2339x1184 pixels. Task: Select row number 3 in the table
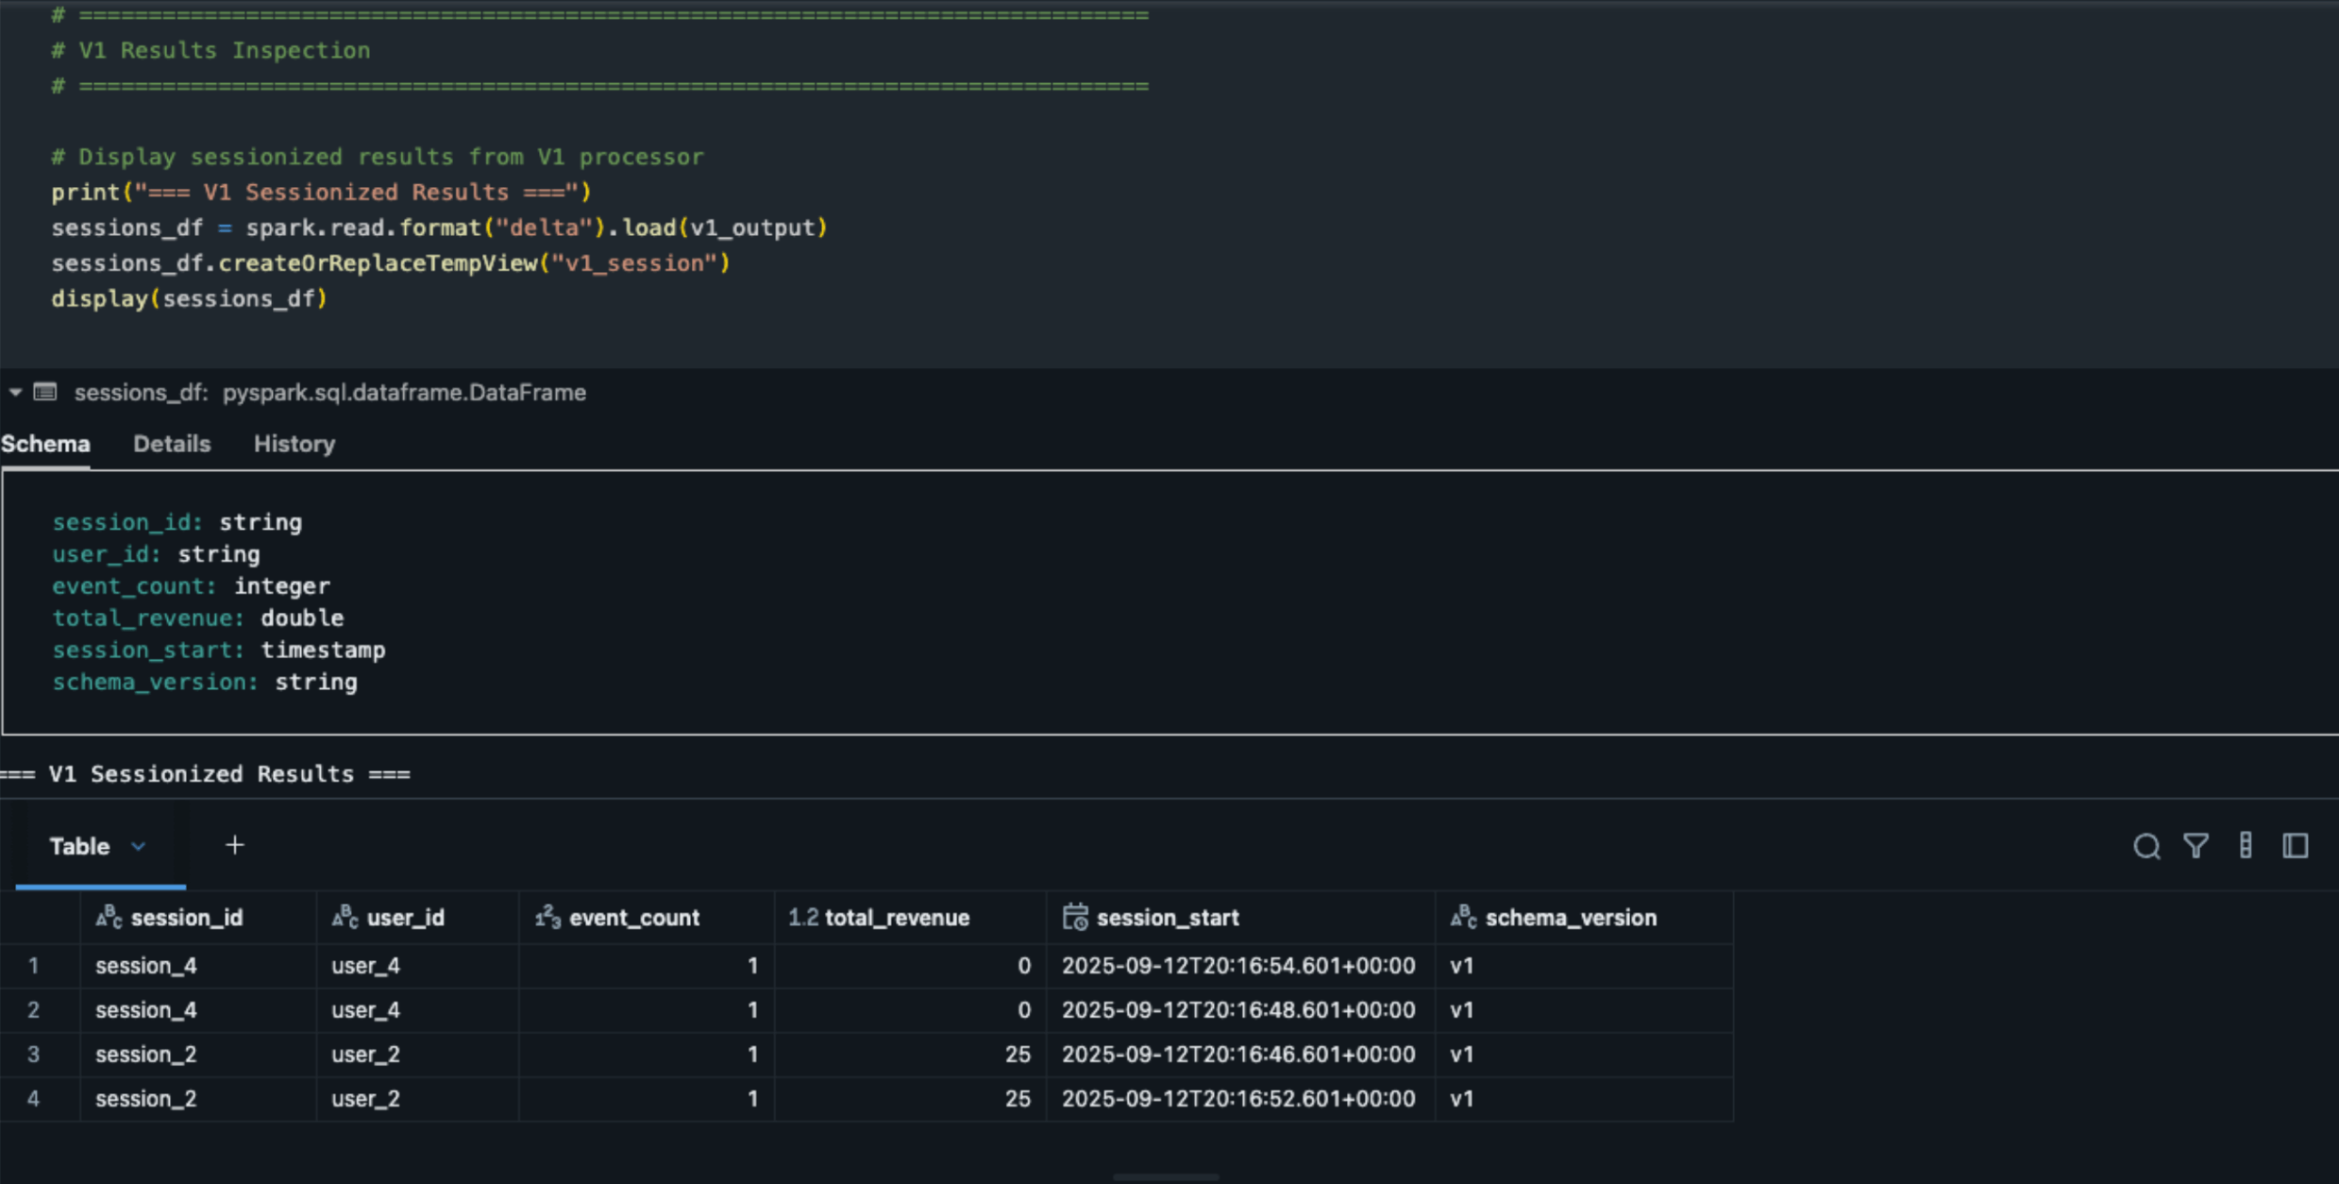[34, 1054]
